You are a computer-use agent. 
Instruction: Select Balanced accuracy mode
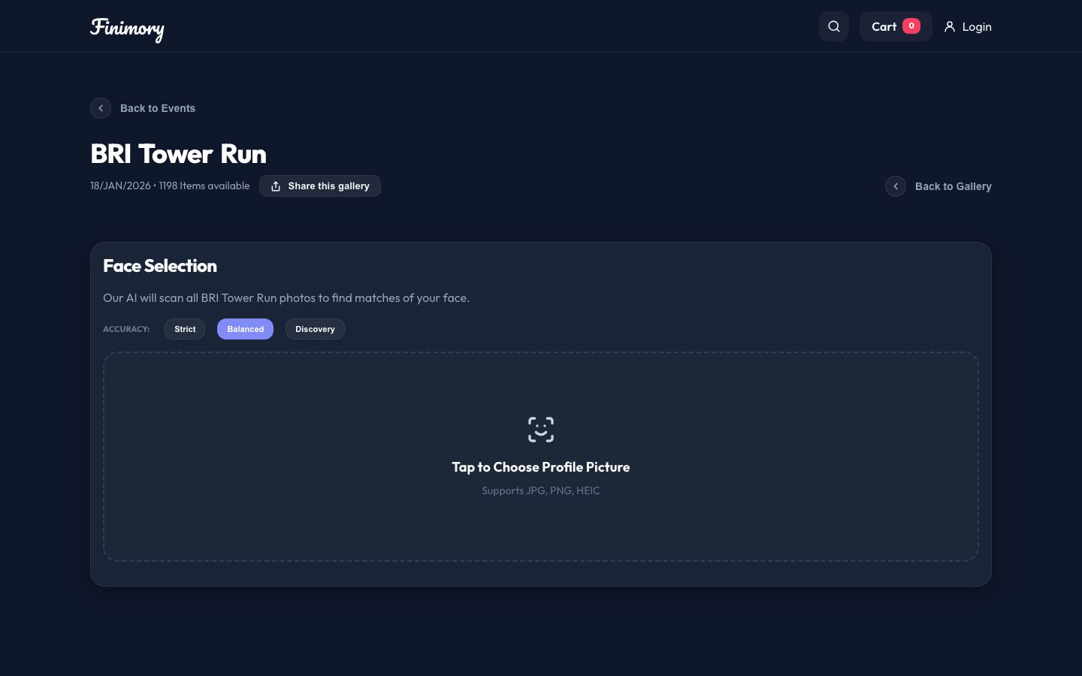tap(245, 329)
